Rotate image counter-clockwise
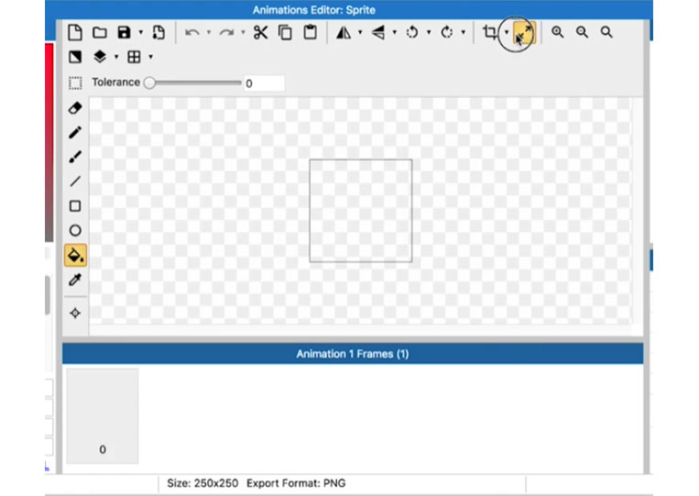 [412, 33]
